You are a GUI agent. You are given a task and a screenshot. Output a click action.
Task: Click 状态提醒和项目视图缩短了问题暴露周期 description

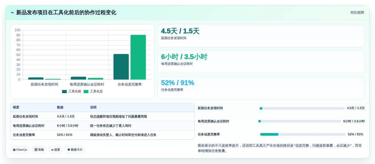tap(119, 117)
